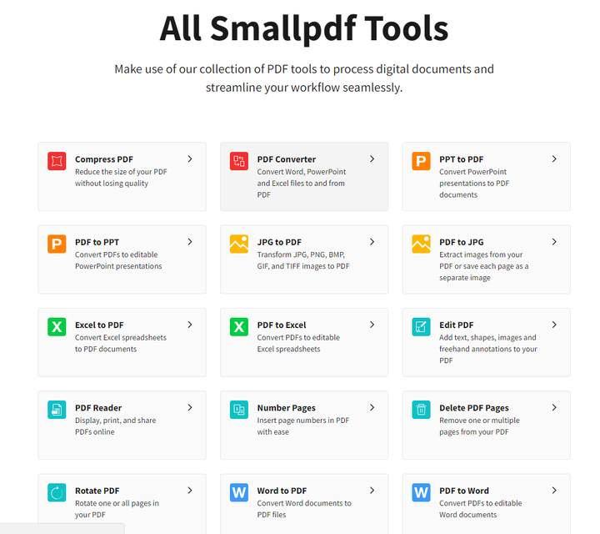Click the Rotate PDF circular arrow icon
This screenshot has width=600, height=534.
coord(57,492)
